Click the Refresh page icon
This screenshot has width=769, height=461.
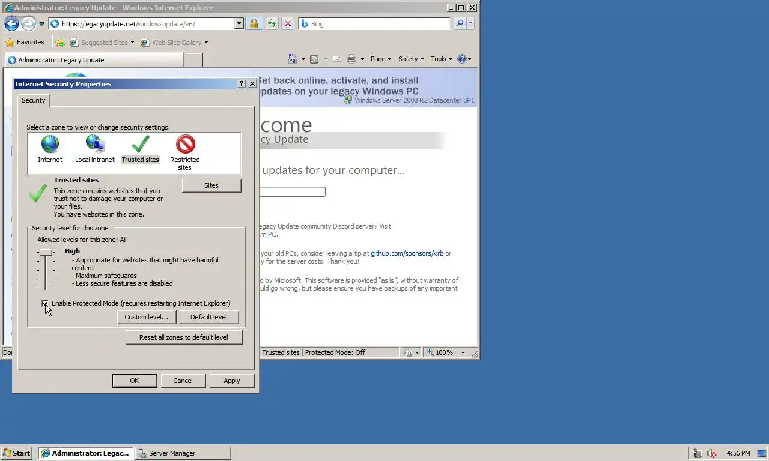(272, 24)
